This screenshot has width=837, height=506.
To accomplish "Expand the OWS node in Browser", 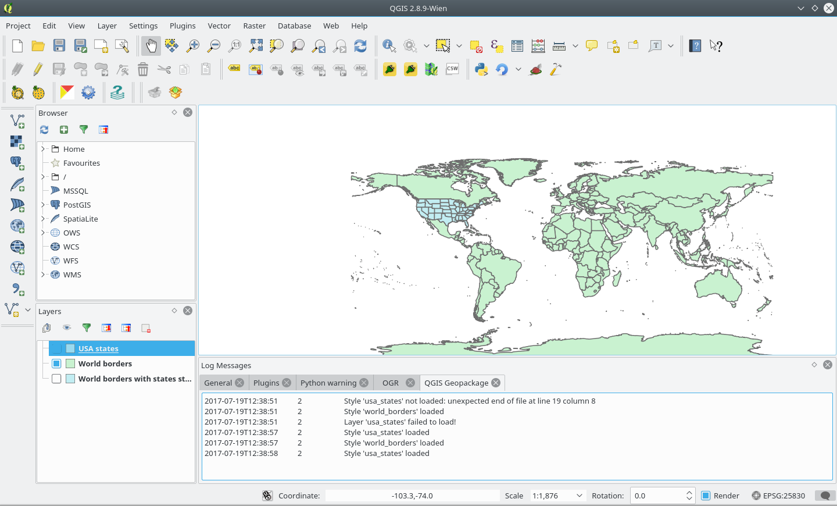I will click(x=43, y=233).
